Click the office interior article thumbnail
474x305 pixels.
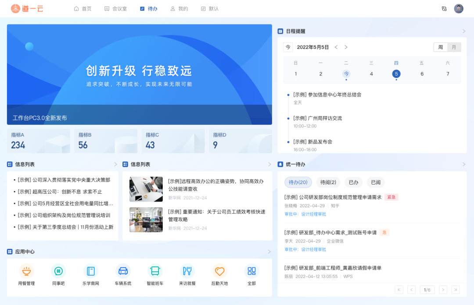click(146, 220)
